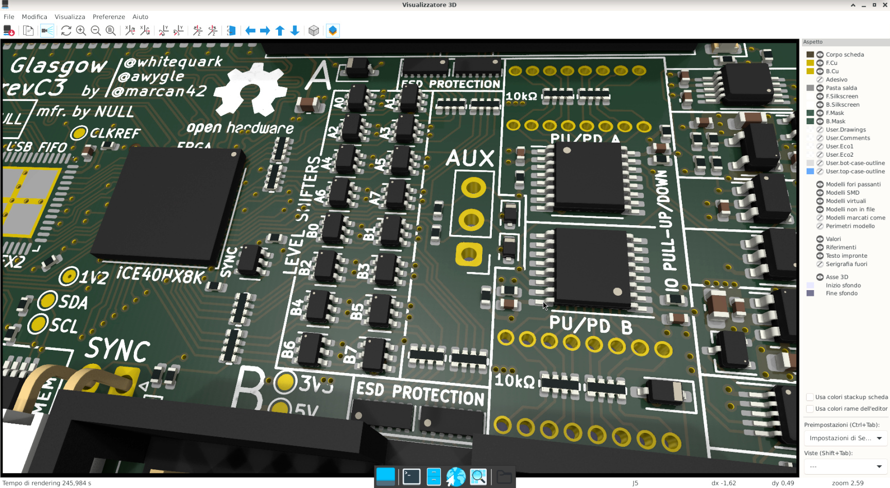Hide the B.Cu copper layer
This screenshot has height=488, width=890.
(820, 71)
